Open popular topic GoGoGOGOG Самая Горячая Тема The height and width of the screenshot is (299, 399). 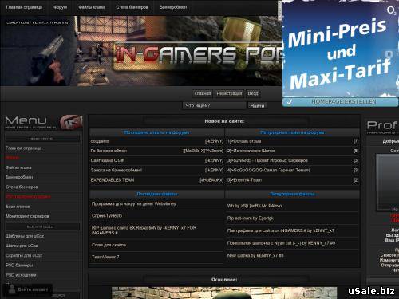coord(268,171)
